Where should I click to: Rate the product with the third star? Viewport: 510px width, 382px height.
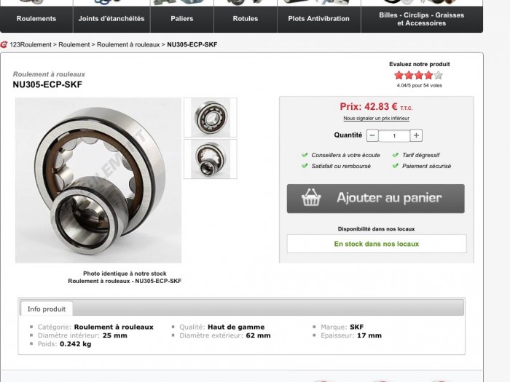419,76
